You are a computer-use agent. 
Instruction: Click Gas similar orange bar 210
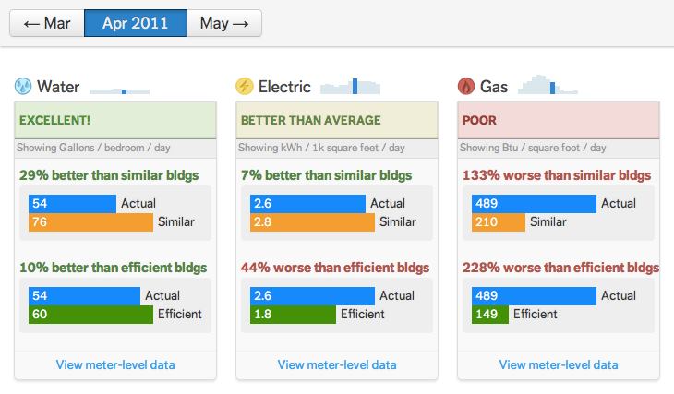499,221
